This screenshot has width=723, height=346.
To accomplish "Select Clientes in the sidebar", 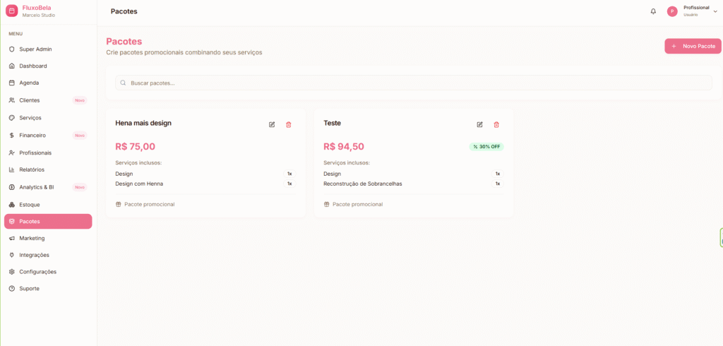I will tap(30, 100).
